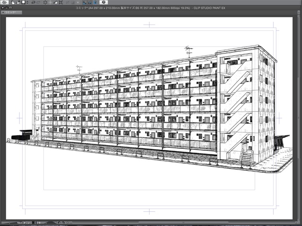The image size is (302, 226).
Task: Rotate canvas left using status bar icon
Action: (59, 223)
